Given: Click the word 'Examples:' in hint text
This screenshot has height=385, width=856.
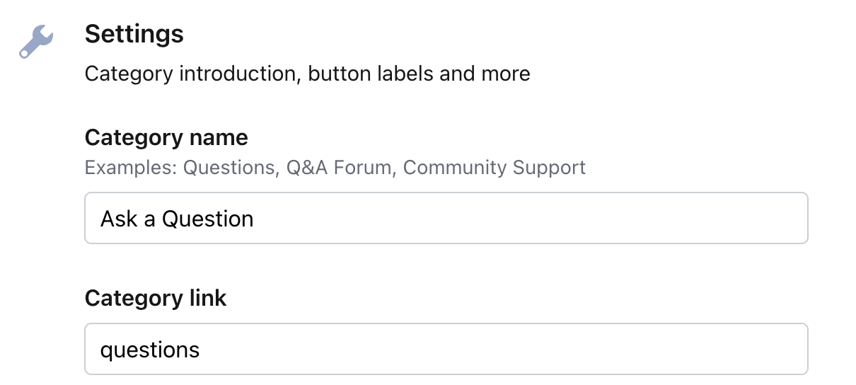Looking at the screenshot, I should [131, 168].
